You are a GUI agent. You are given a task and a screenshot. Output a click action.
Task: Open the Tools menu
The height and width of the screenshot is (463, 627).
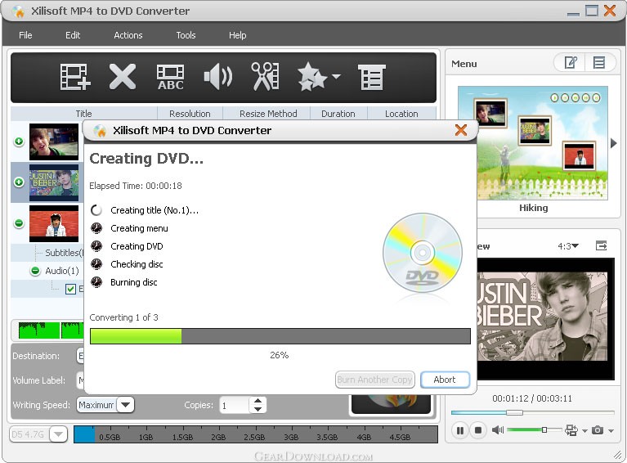pyautogui.click(x=186, y=35)
